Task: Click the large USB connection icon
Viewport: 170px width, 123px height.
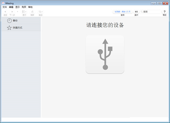Action: tap(105, 54)
